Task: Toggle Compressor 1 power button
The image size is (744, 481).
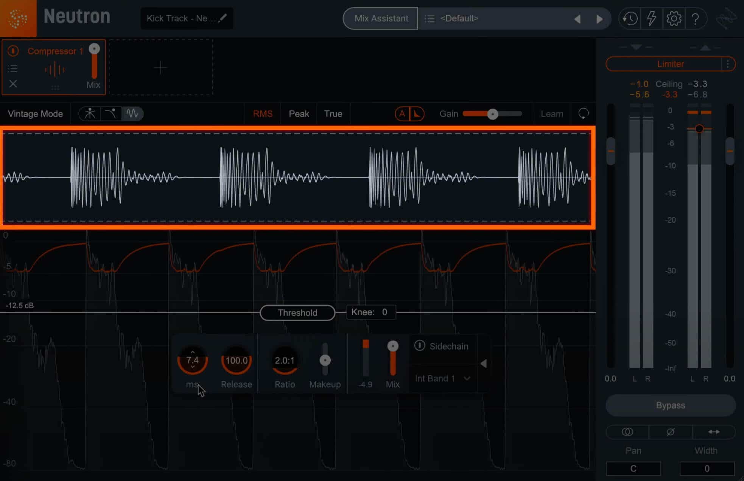Action: click(13, 51)
